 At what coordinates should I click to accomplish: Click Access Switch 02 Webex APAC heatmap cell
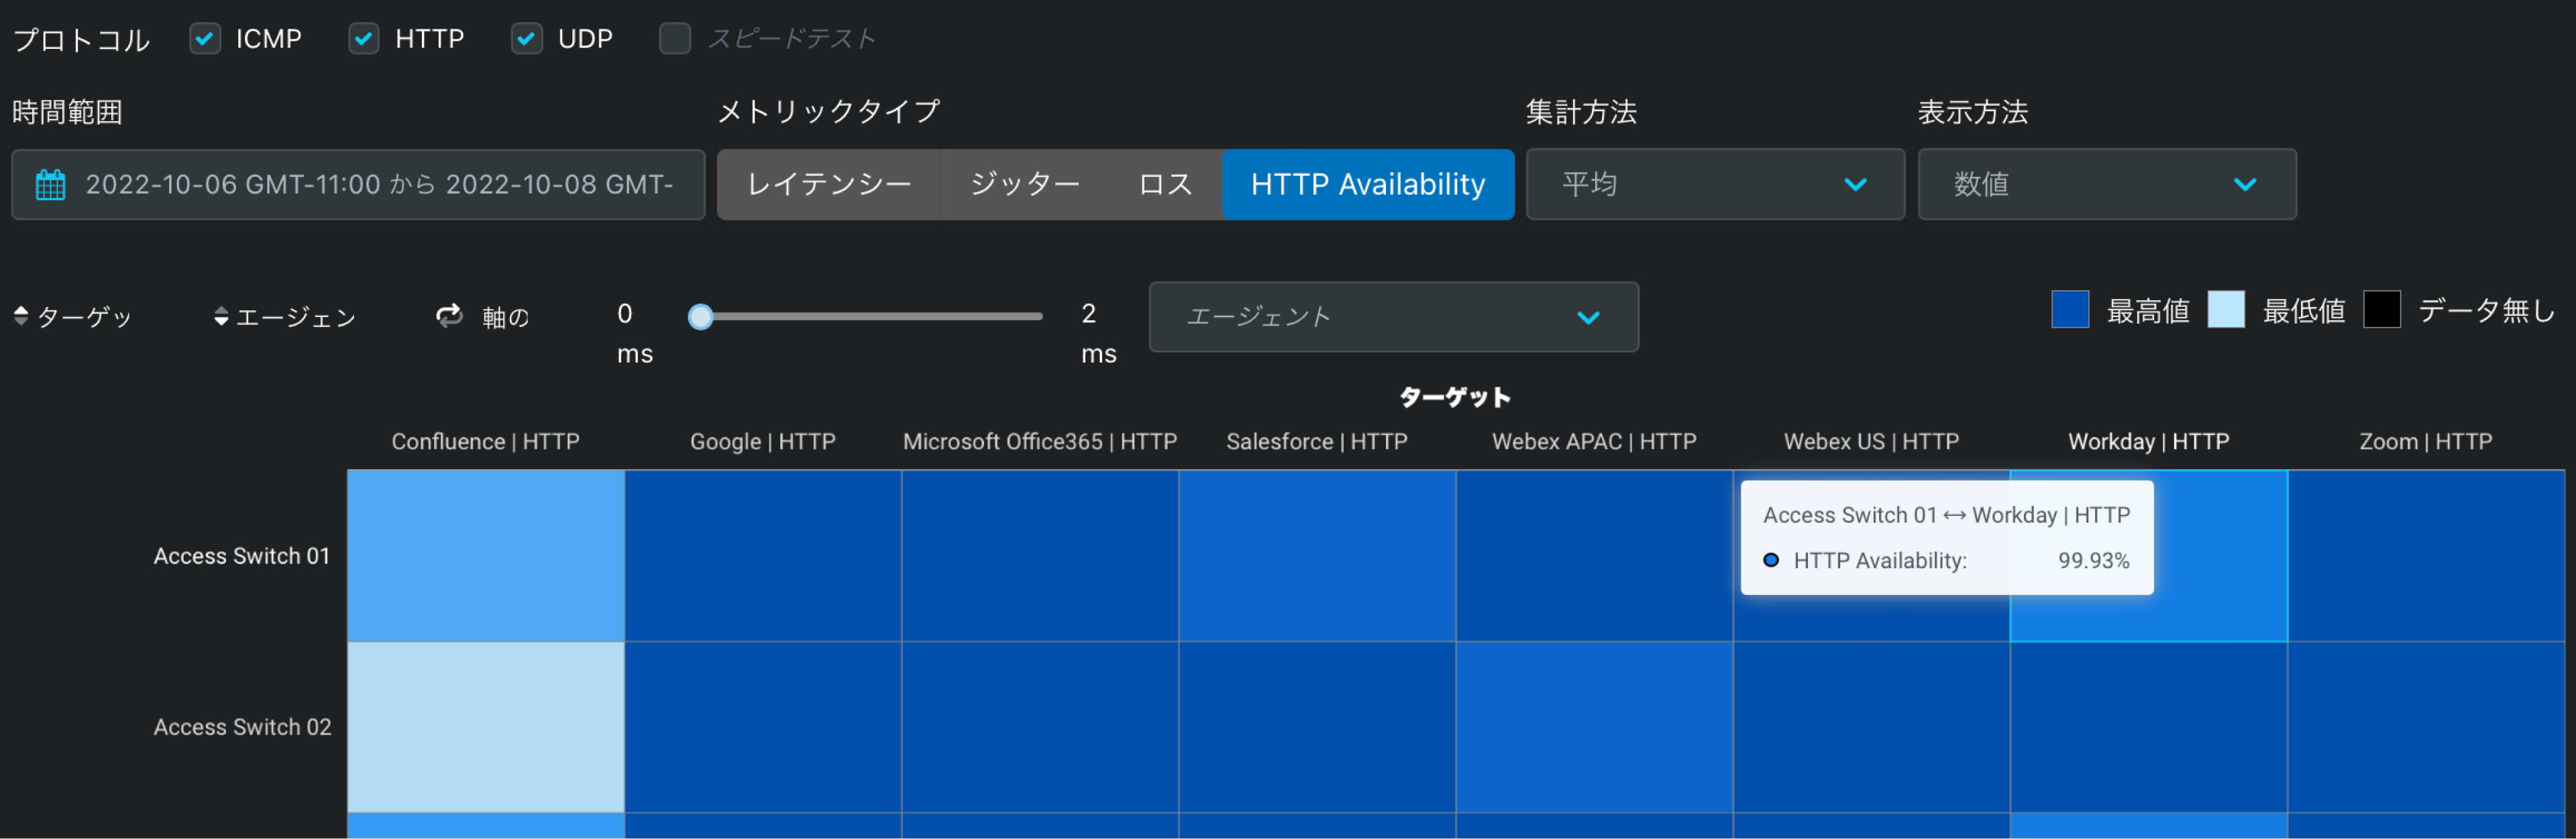[1594, 727]
